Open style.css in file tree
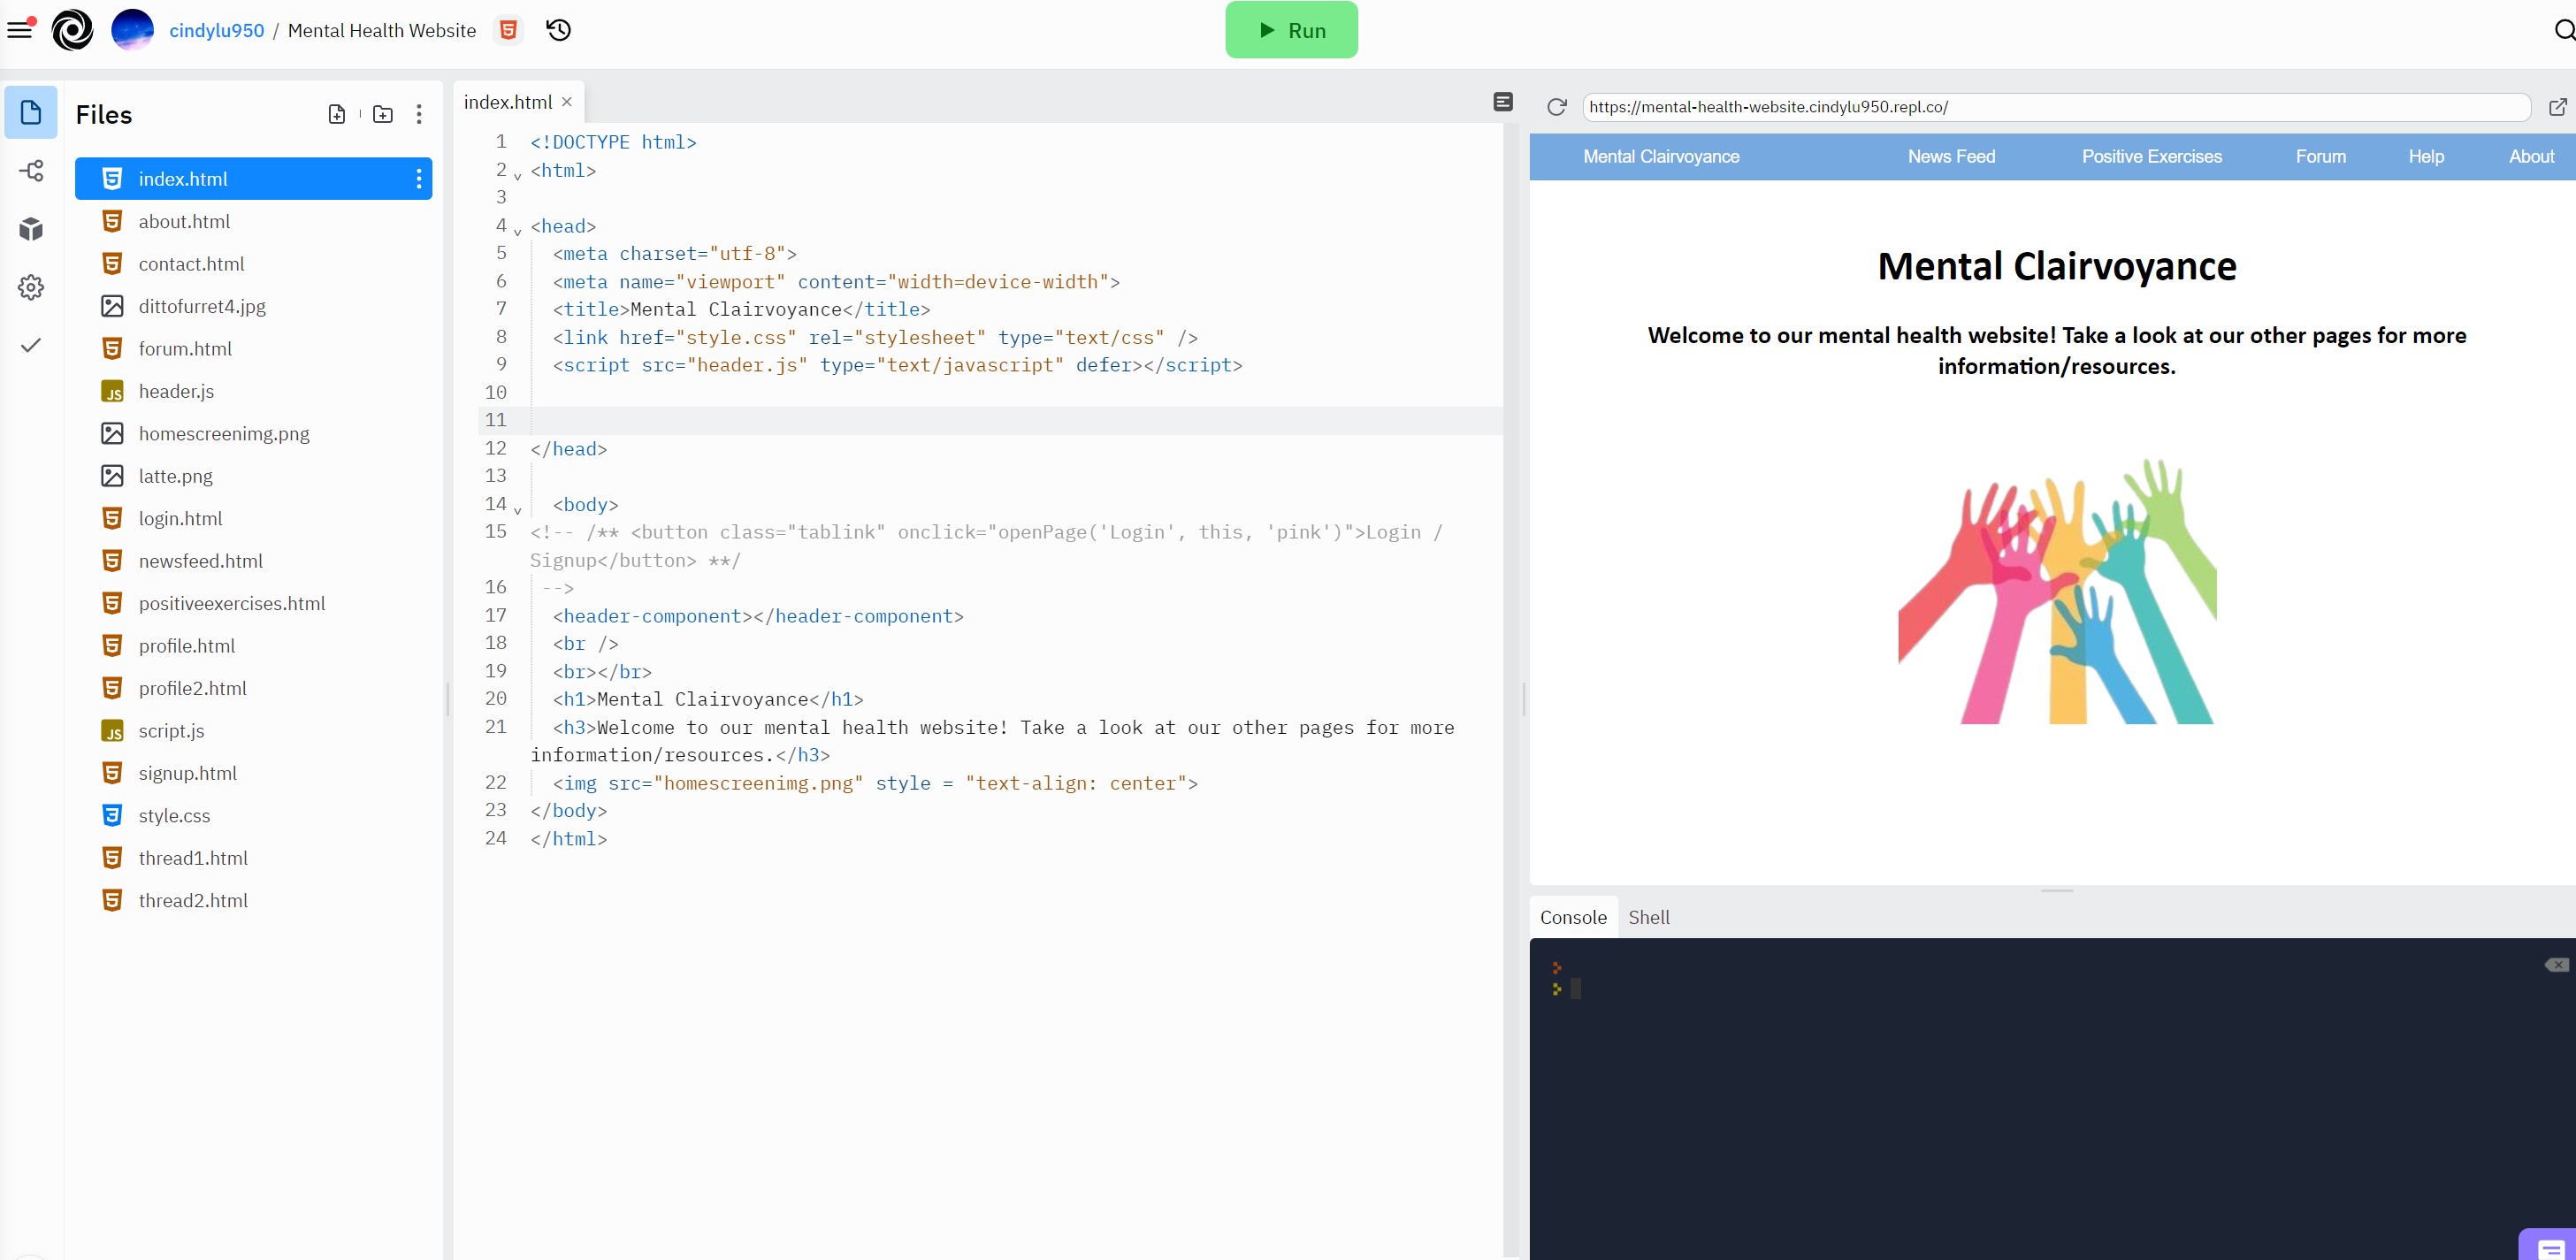This screenshot has height=1260, width=2576. coord(174,815)
